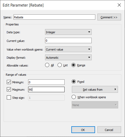Enable the Step size checkbox
125x137 pixels.
pos(9,97)
